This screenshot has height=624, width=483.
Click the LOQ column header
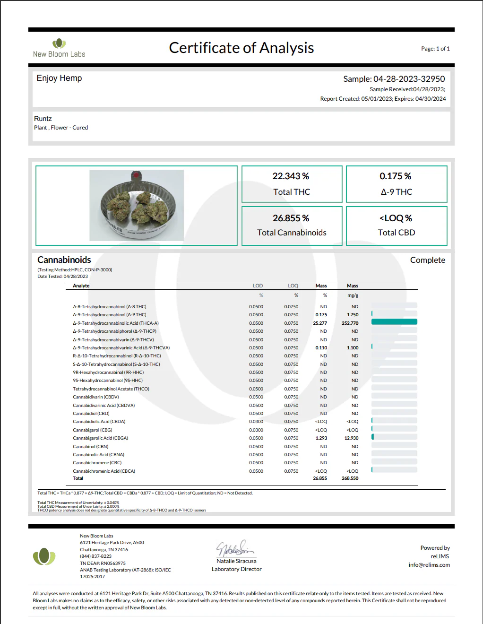pyautogui.click(x=293, y=286)
